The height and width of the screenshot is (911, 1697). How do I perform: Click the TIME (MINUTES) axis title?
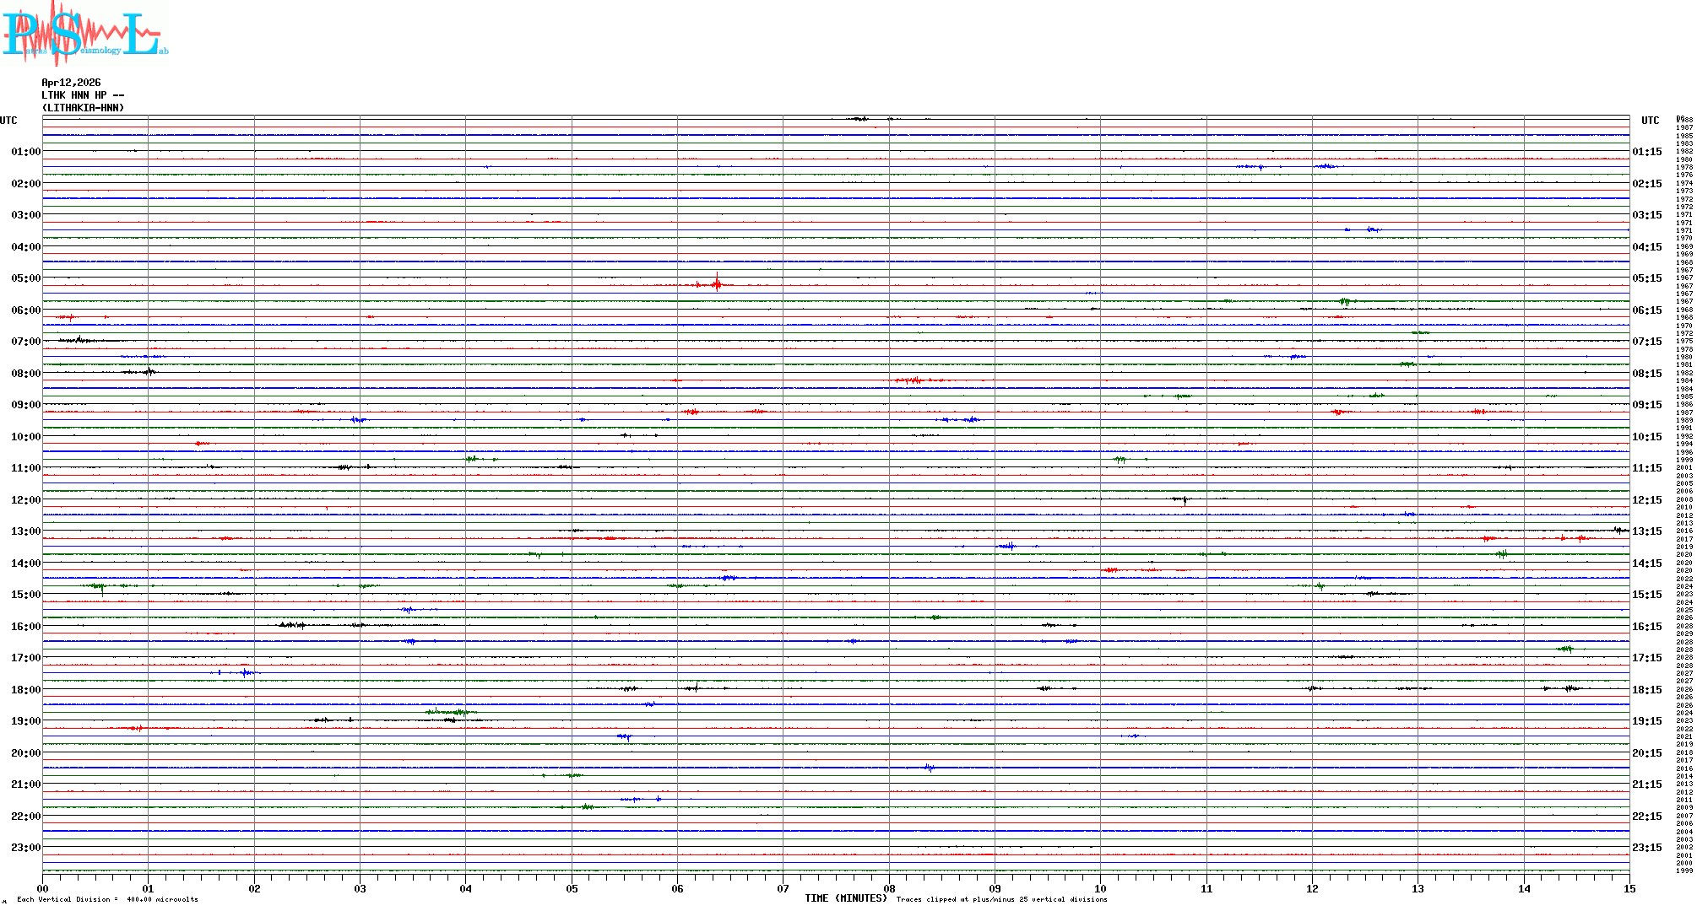click(x=845, y=898)
